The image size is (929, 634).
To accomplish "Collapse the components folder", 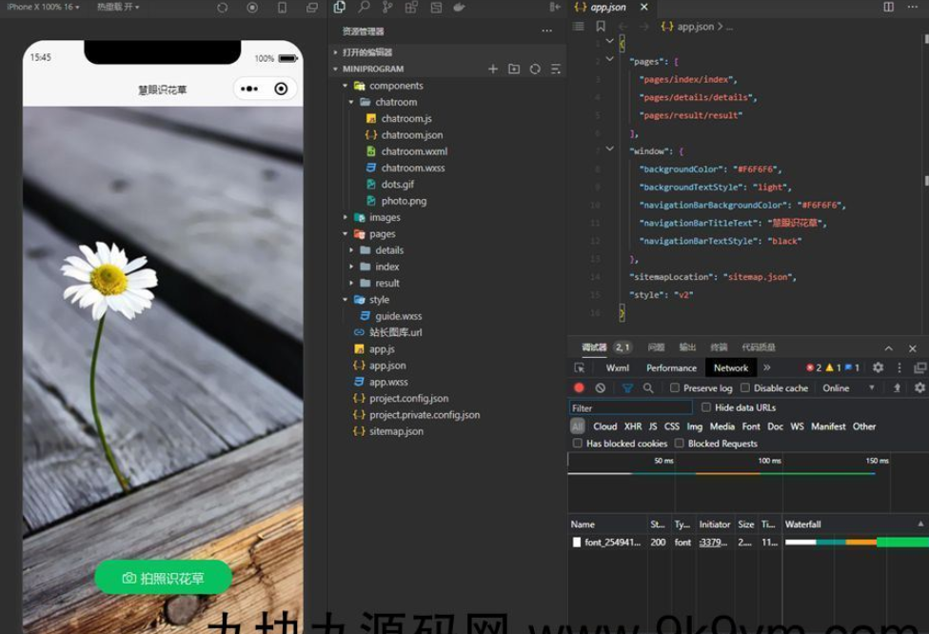I will (346, 86).
